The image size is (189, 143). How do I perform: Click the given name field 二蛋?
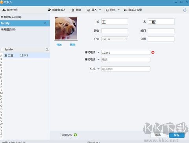coord(161,22)
